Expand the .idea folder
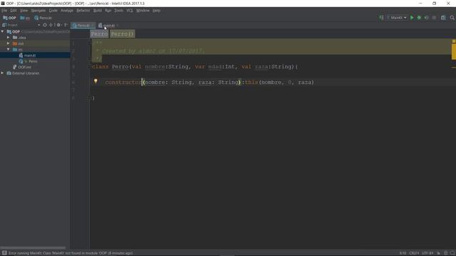 click(8, 38)
